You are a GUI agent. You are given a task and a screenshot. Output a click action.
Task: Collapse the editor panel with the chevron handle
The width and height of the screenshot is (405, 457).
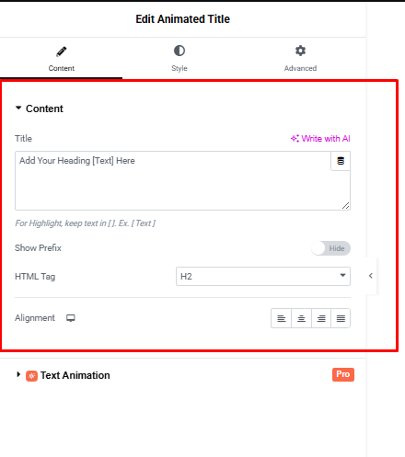click(371, 276)
